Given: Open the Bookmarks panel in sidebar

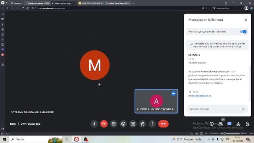Looking at the screenshot, I should [3, 14].
